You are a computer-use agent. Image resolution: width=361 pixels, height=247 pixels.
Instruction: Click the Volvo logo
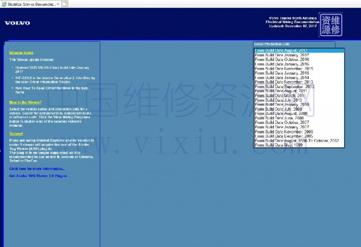coord(17,23)
